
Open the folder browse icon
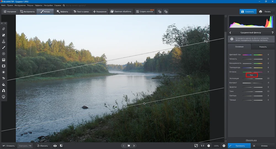pyautogui.click(x=129, y=146)
